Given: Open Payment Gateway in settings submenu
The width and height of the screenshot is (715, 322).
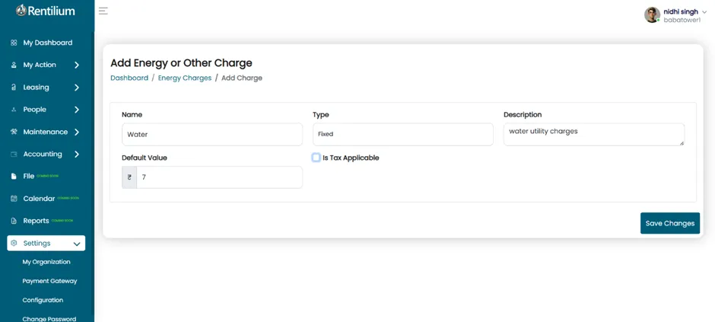Looking at the screenshot, I should pyautogui.click(x=49, y=281).
